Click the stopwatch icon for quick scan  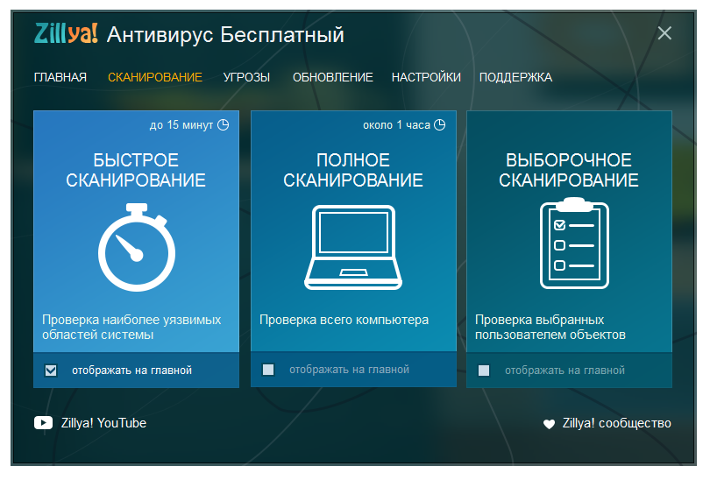pos(137,247)
